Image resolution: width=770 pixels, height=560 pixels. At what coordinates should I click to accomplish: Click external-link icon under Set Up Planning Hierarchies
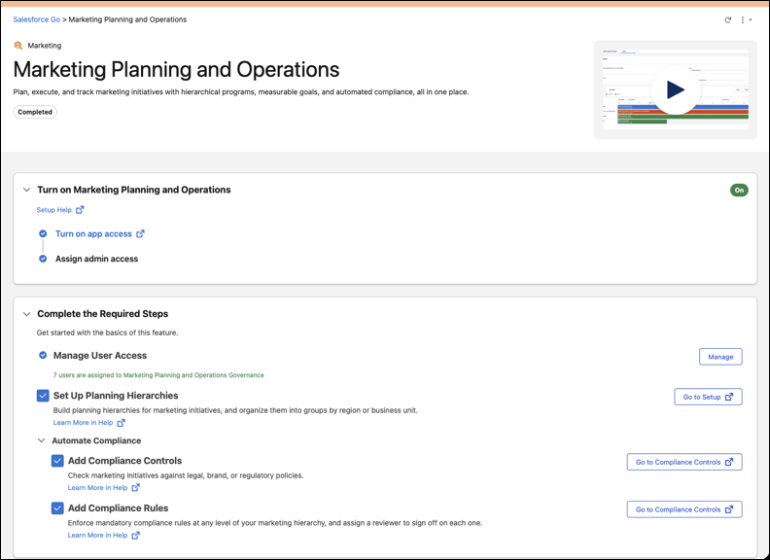[122, 423]
